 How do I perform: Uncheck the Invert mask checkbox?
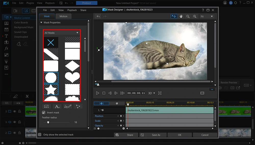[44, 113]
